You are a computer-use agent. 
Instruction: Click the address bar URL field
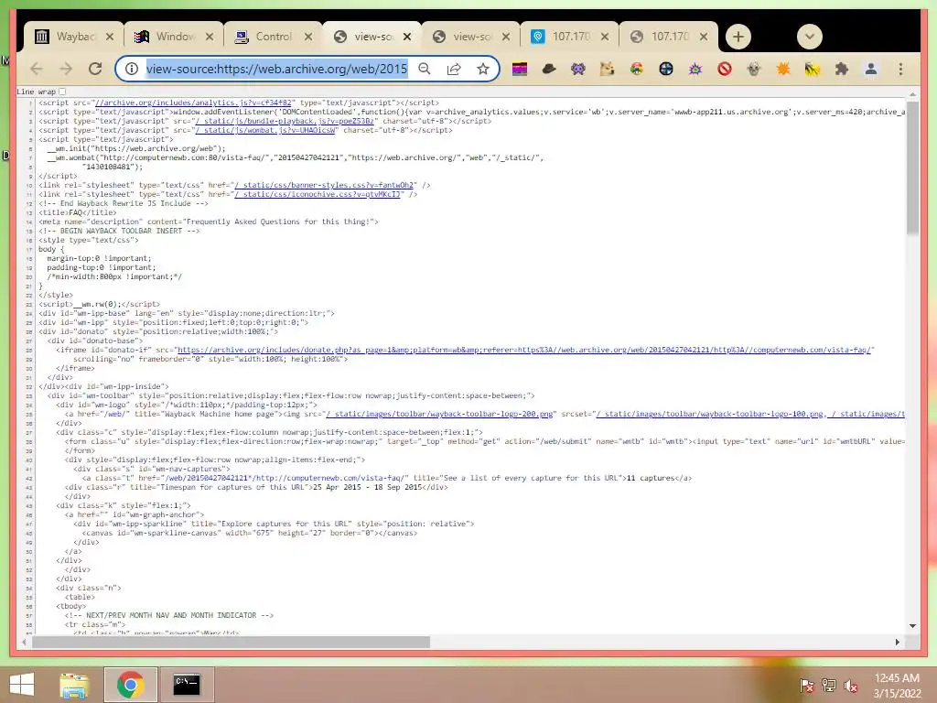click(276, 70)
